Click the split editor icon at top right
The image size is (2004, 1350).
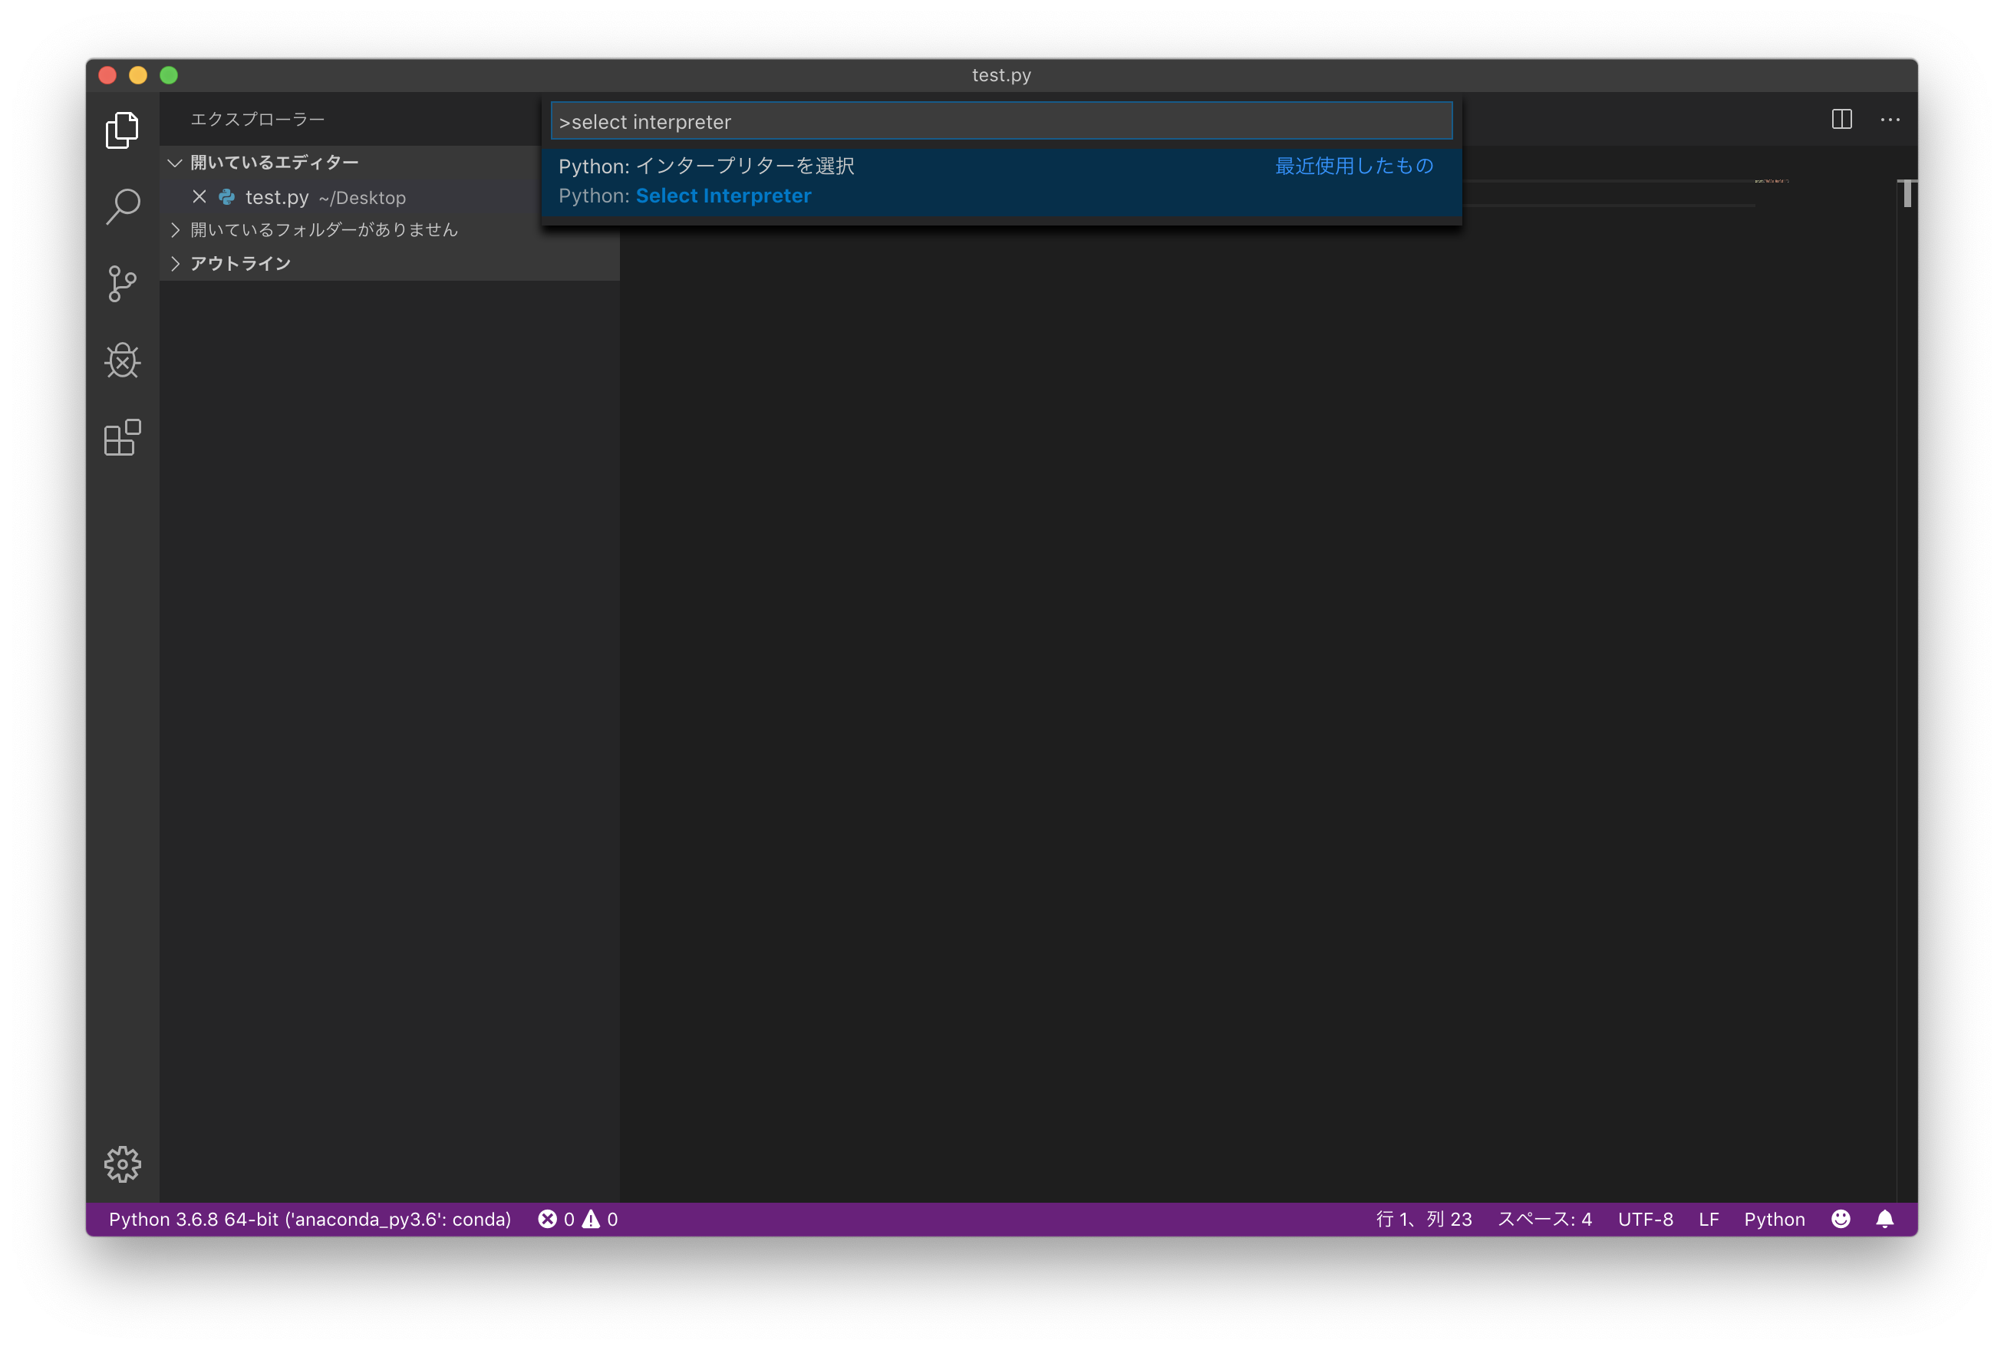coord(1842,120)
